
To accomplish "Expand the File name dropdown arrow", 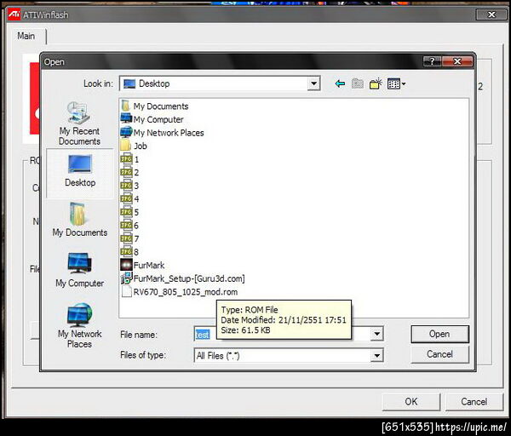I will (376, 334).
